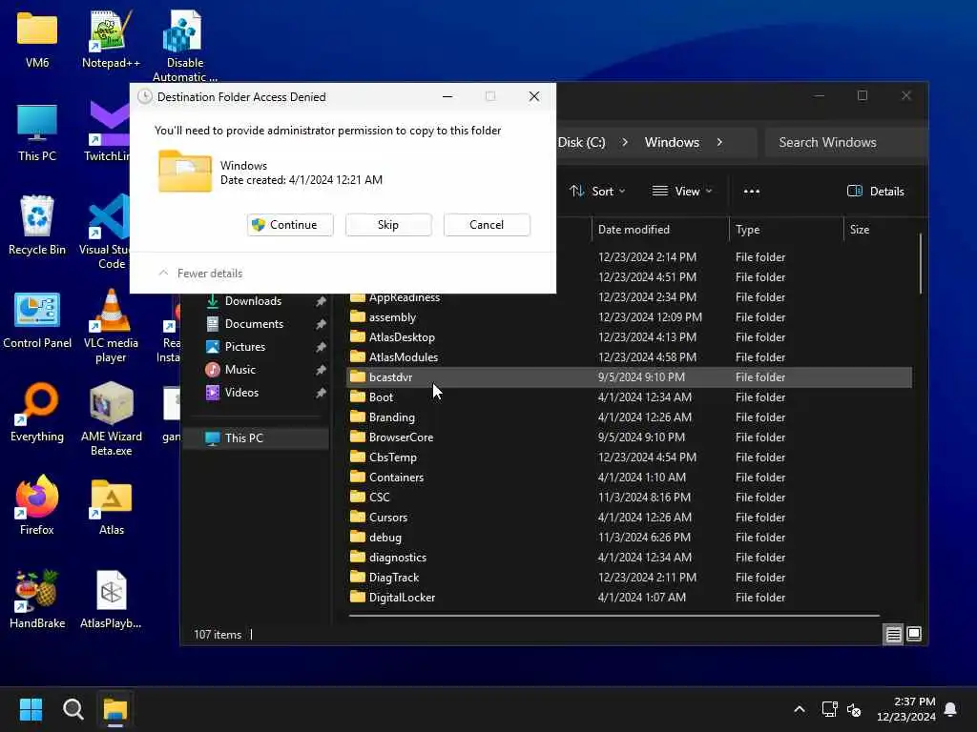
Task: Open View dropdown in Explorer
Action: point(681,191)
